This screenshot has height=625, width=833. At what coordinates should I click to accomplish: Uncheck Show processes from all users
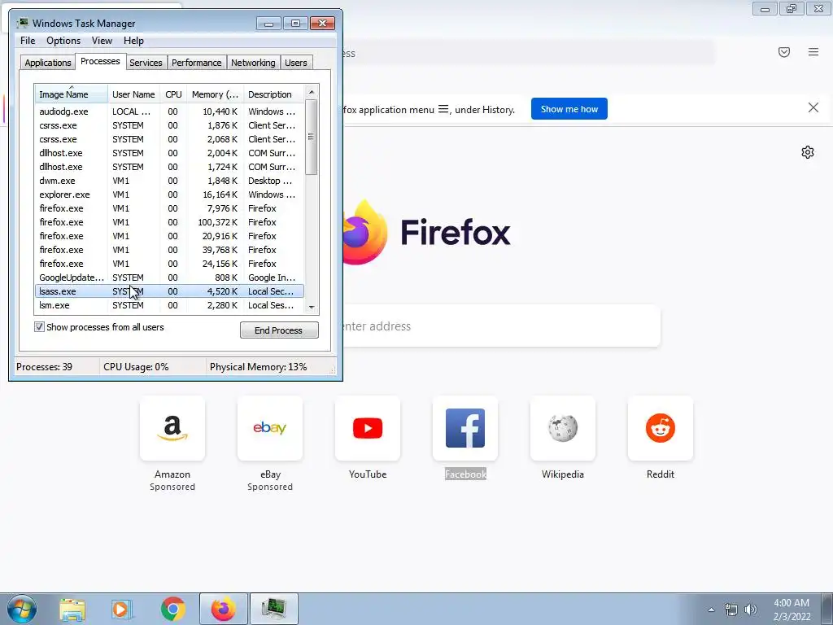39,327
